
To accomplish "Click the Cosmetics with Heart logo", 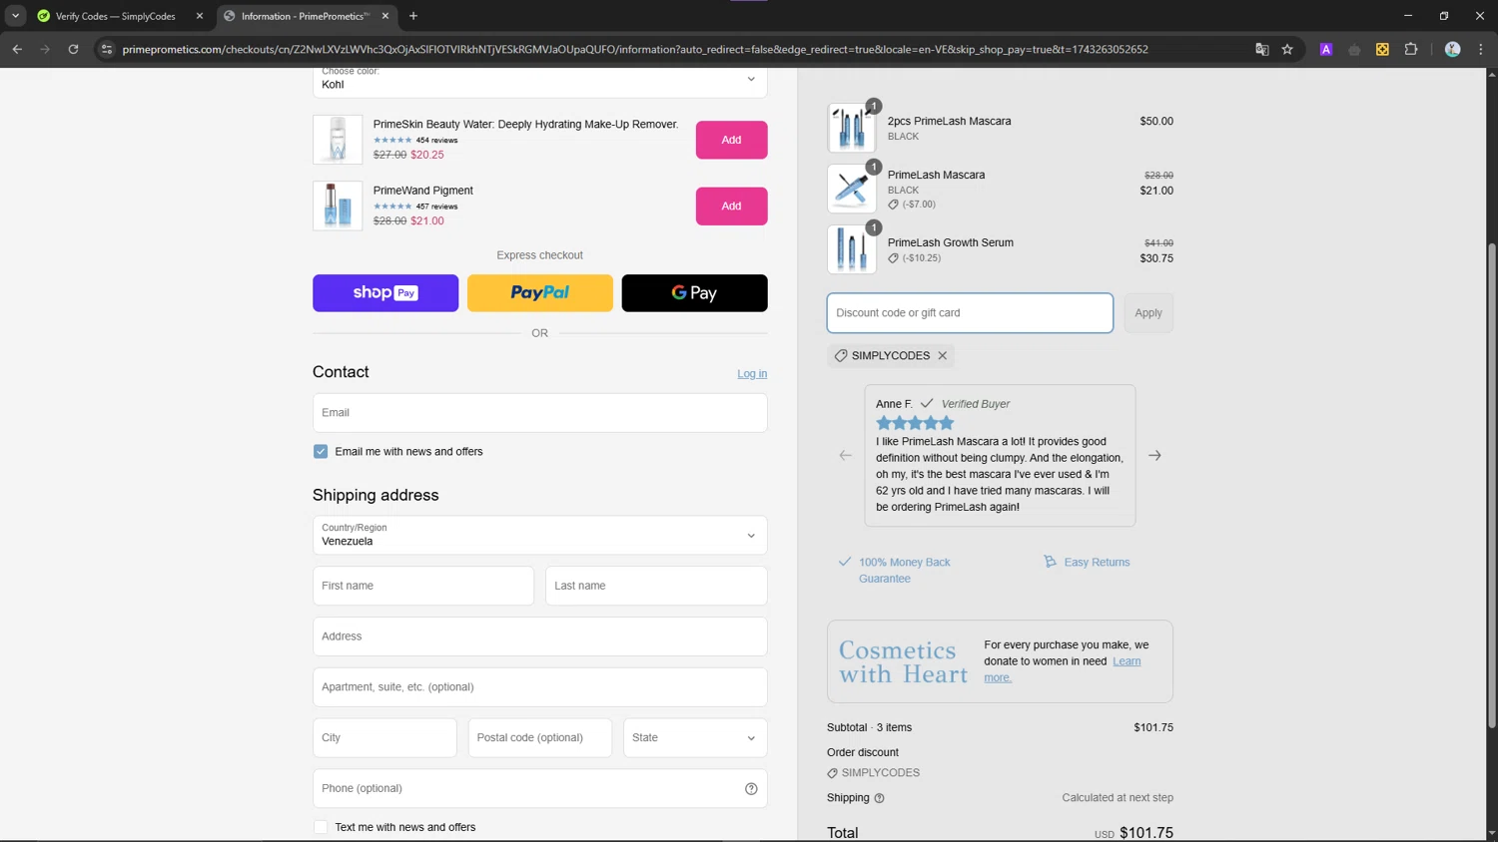I will tap(903, 661).
